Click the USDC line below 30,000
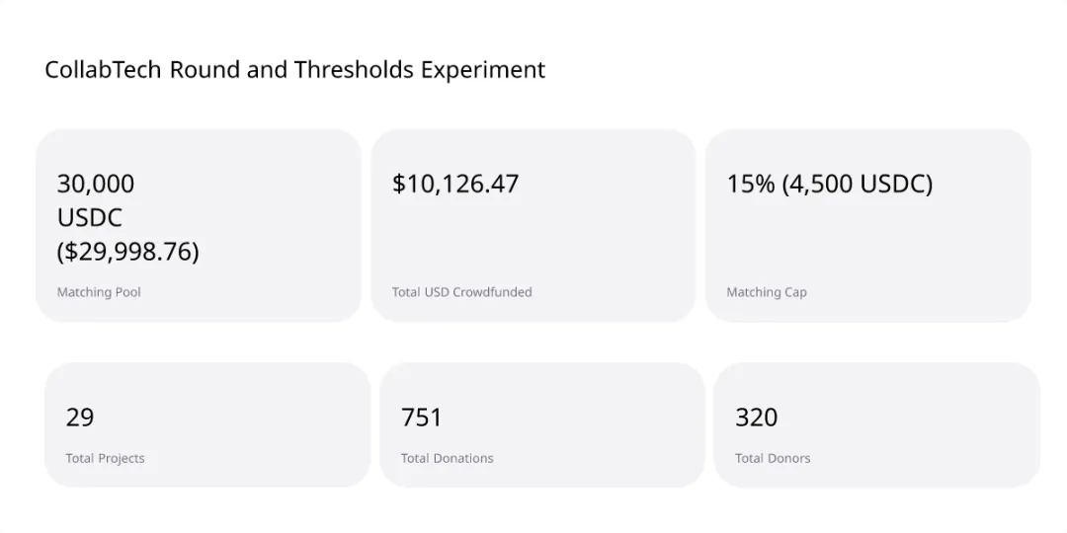 coord(90,218)
